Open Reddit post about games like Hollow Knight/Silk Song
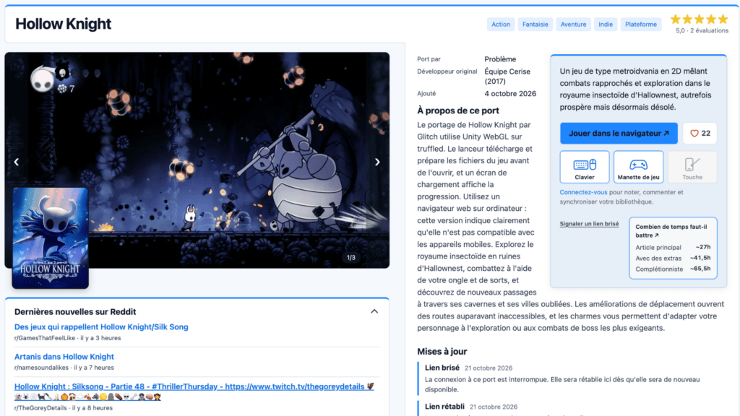The width and height of the screenshot is (740, 416). tap(101, 327)
